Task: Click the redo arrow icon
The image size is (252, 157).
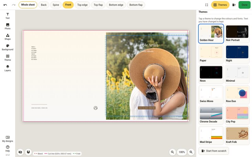Action: (14, 5)
